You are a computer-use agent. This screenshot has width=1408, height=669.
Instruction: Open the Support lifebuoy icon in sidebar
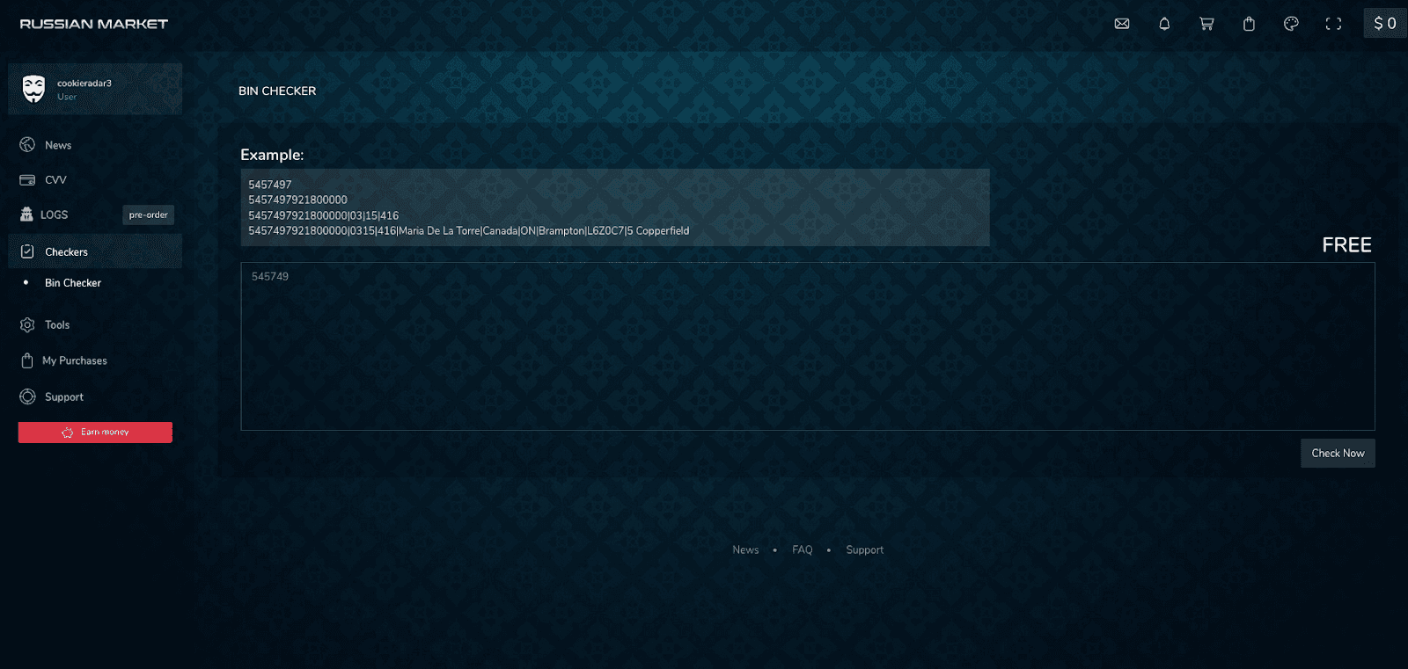click(x=27, y=396)
